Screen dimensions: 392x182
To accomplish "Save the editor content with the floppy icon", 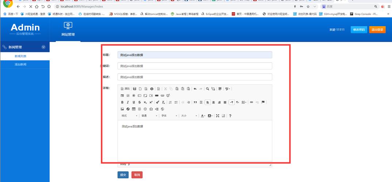I will click(x=135, y=89).
